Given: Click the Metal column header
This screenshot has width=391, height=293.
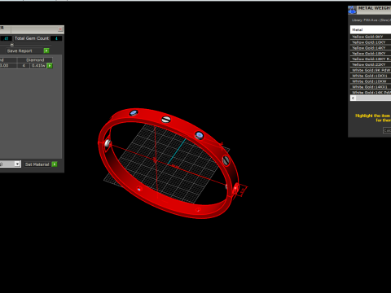Looking at the screenshot, I should (371, 29).
